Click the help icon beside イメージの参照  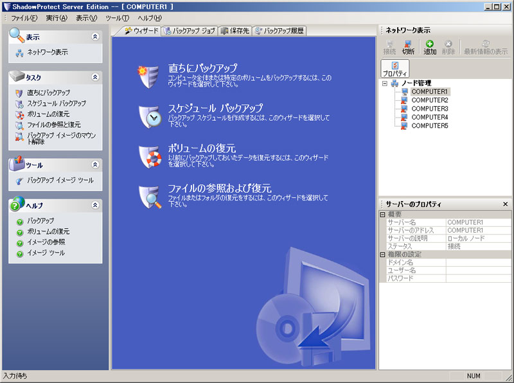pyautogui.click(x=20, y=243)
